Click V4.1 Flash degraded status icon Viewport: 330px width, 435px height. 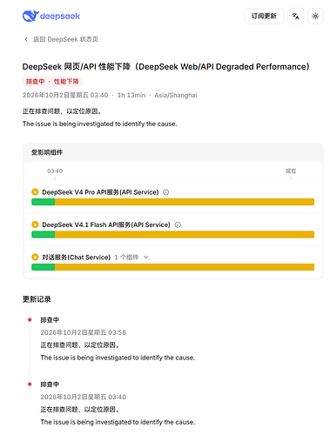(x=35, y=224)
